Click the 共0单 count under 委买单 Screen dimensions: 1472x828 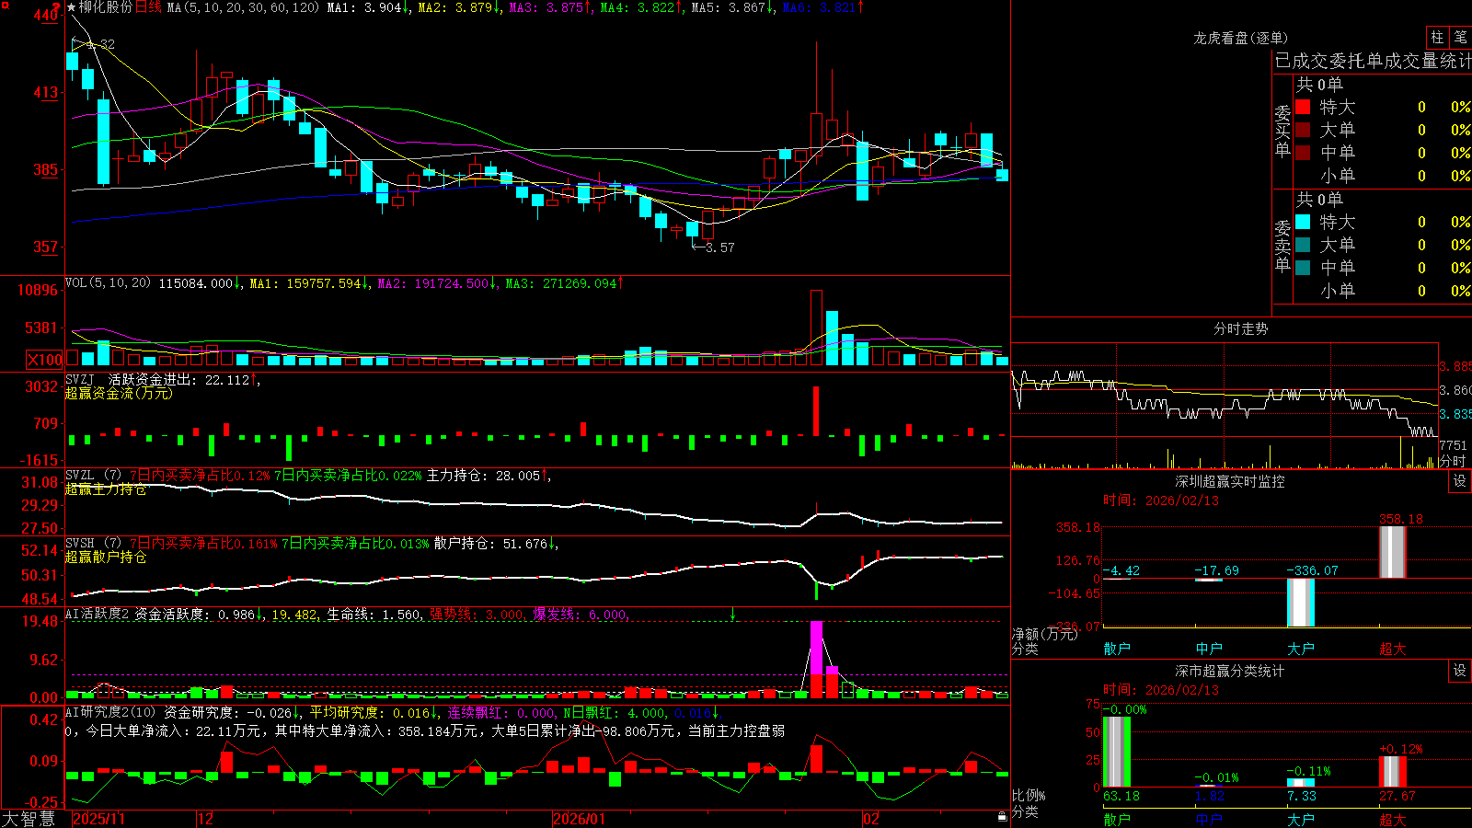click(x=1319, y=84)
